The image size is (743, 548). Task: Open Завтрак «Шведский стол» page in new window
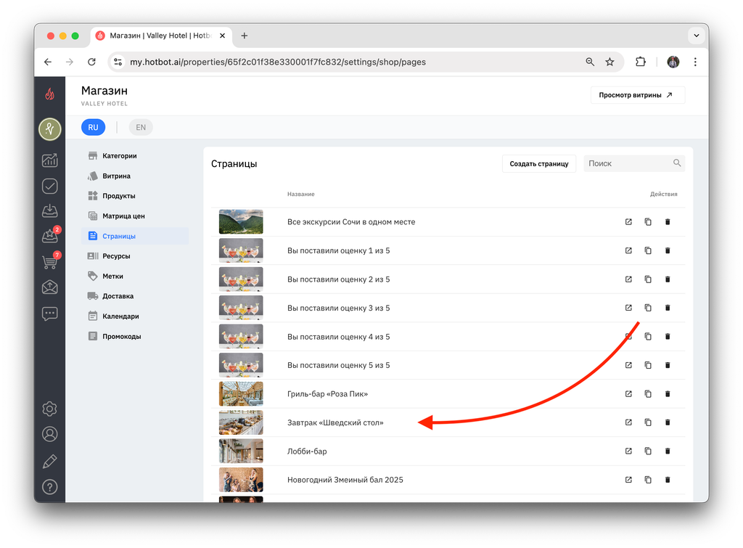(628, 422)
